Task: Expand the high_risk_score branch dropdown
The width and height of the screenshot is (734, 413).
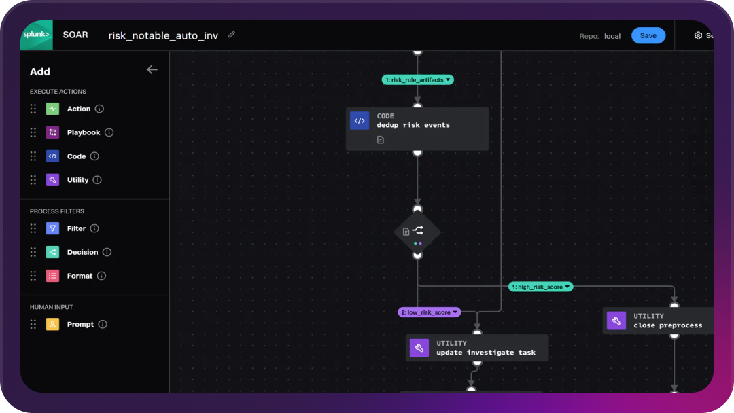Action: point(567,287)
